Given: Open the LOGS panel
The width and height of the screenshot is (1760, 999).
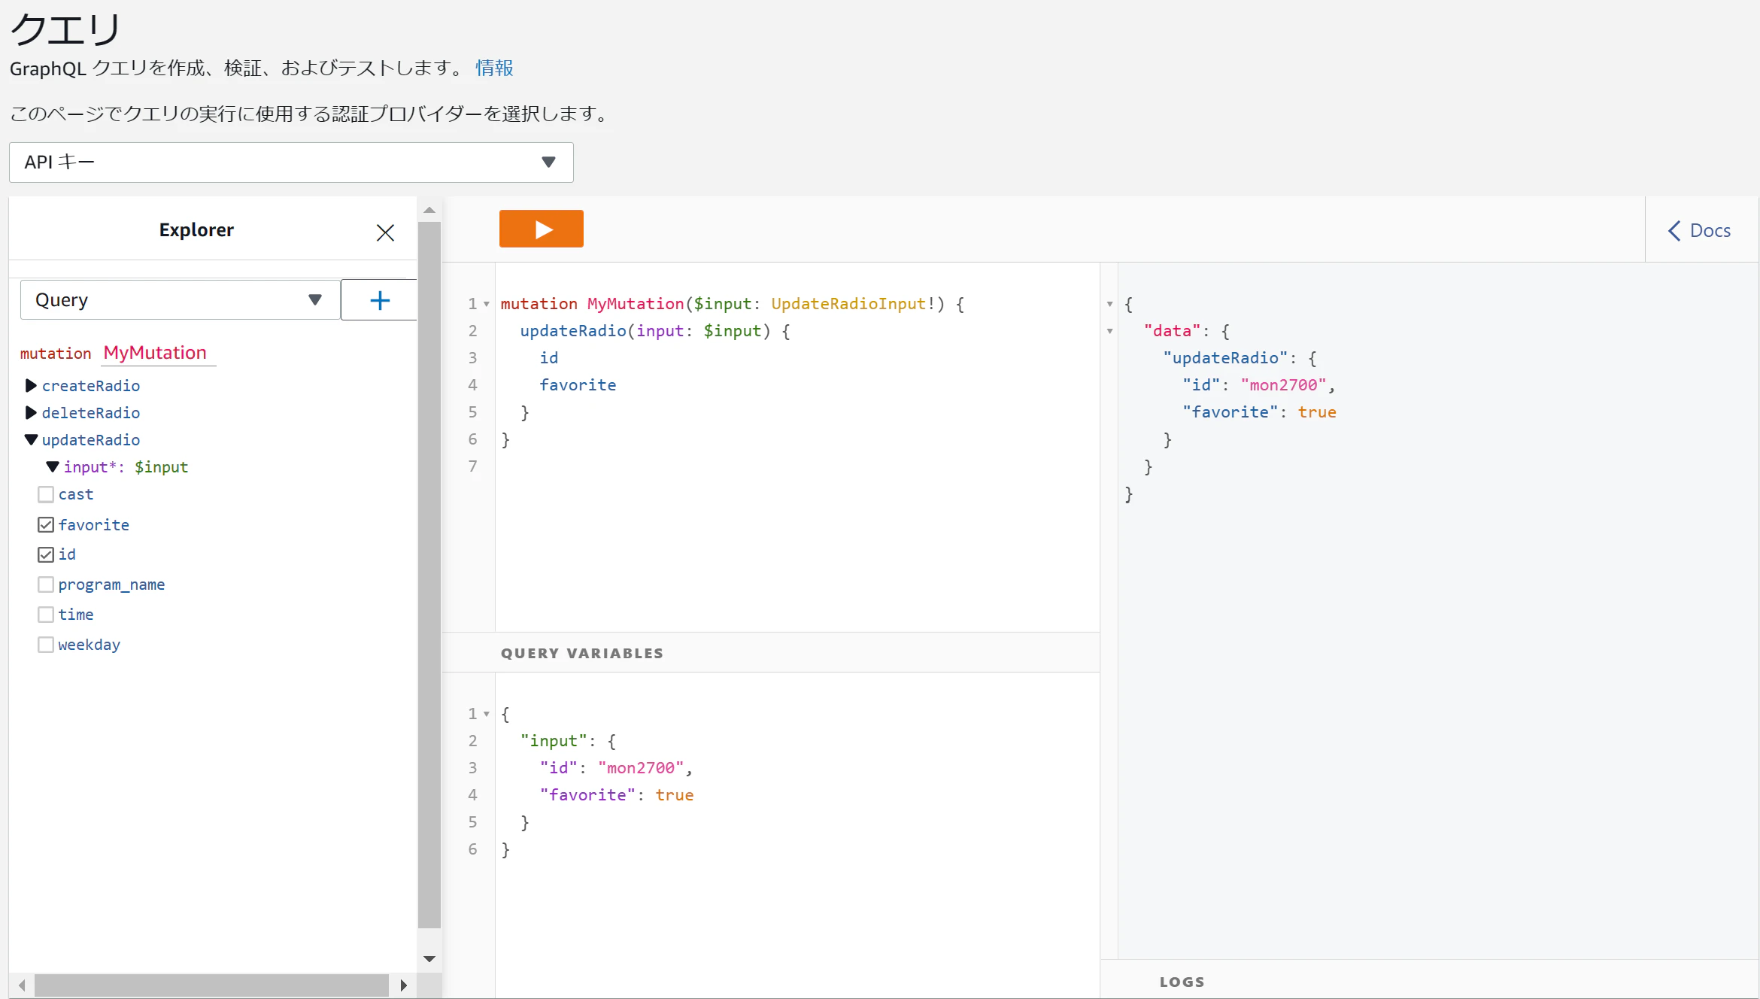Looking at the screenshot, I should click(1182, 982).
